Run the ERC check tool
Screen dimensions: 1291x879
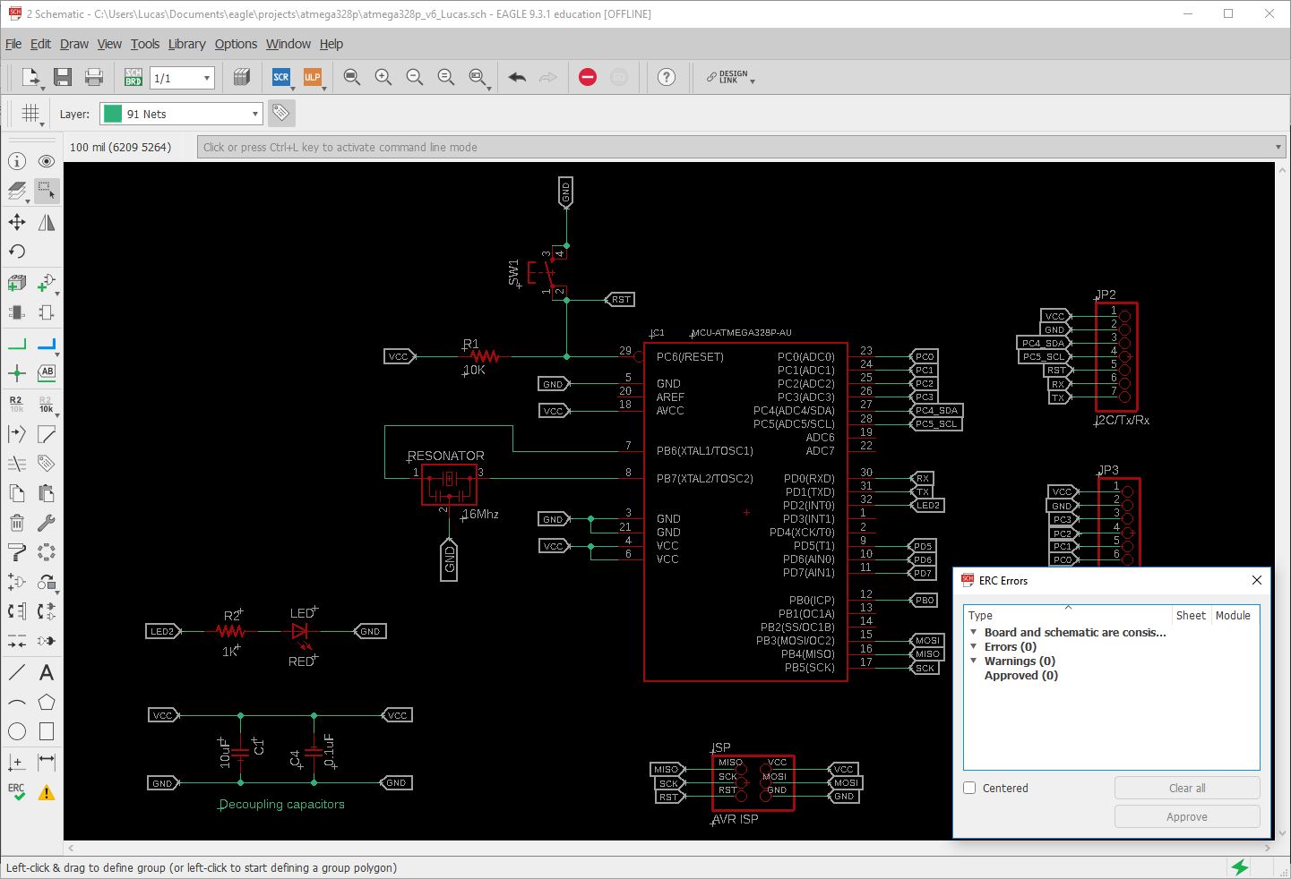click(17, 792)
